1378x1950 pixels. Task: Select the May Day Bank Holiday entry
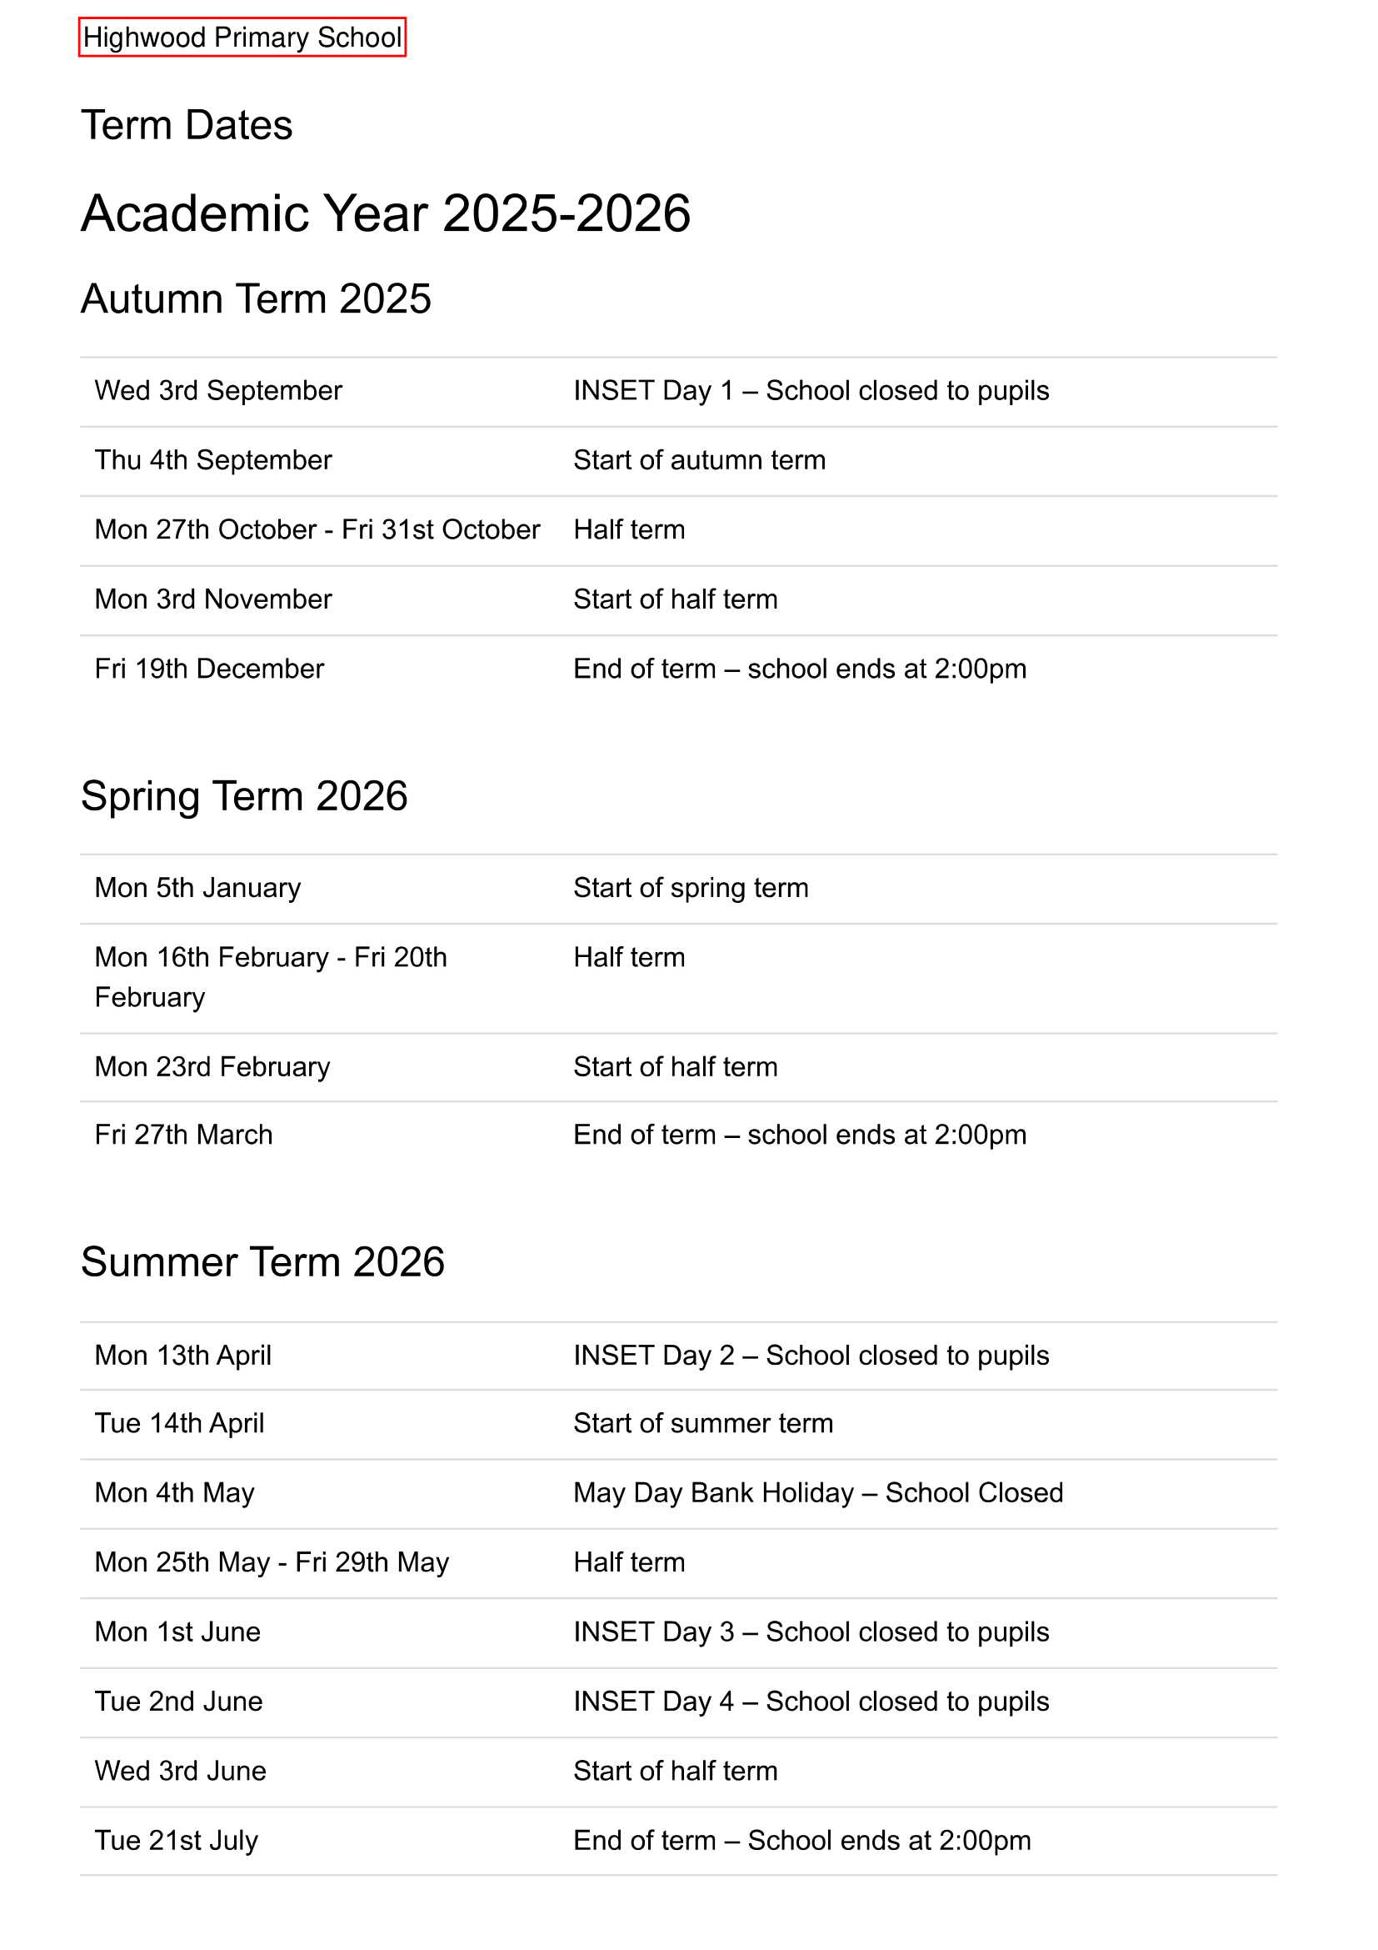(817, 1493)
